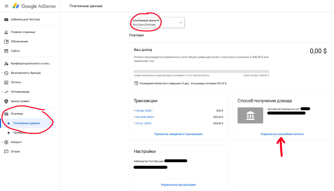334x191 pixels.
Task: Click the trend arrow icon for Оптимизация
Action: (6, 92)
